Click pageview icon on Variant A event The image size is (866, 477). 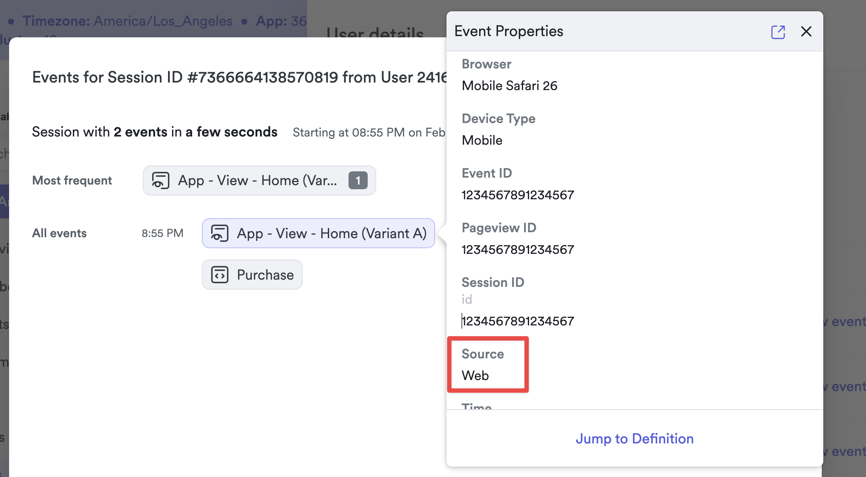coord(219,233)
